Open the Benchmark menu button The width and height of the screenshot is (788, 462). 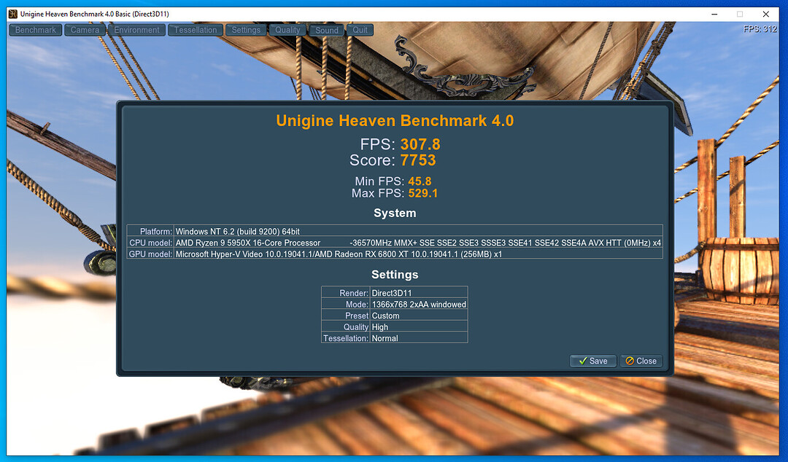(36, 30)
